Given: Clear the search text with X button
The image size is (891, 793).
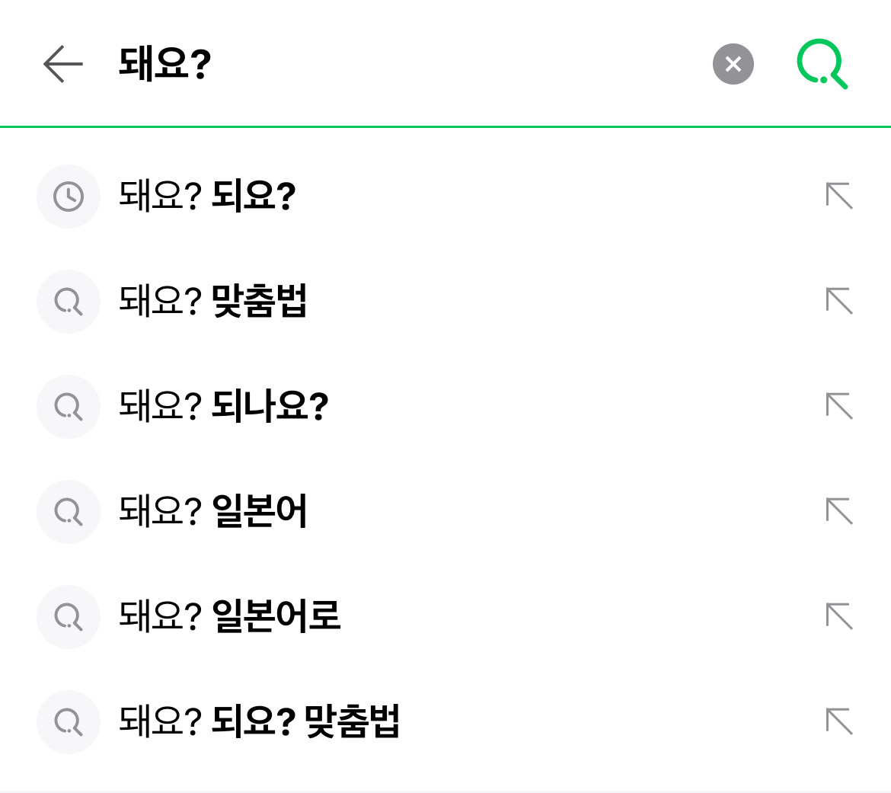Looking at the screenshot, I should [x=733, y=64].
